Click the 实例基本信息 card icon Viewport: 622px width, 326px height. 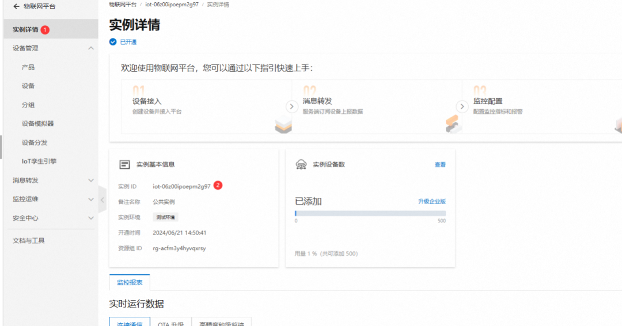click(124, 164)
